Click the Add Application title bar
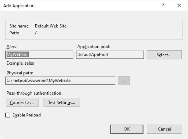The width and height of the screenshot is (188, 139). point(78,6)
